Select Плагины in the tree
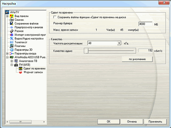The image size is (171, 128). (20, 46)
